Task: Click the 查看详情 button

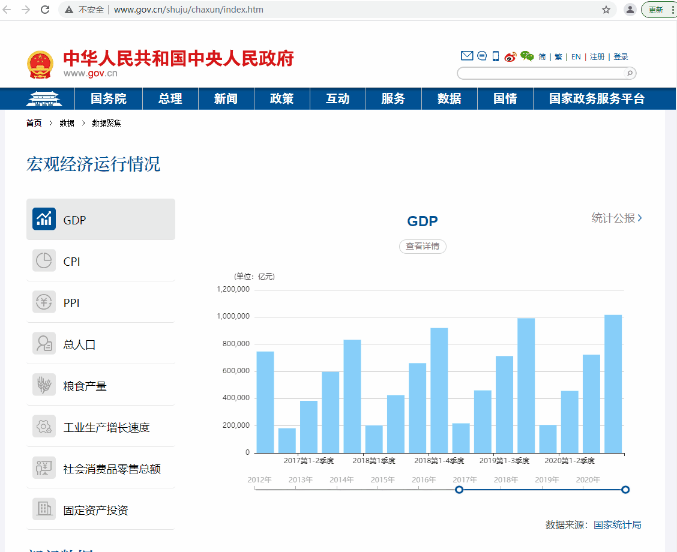Action: pos(423,246)
